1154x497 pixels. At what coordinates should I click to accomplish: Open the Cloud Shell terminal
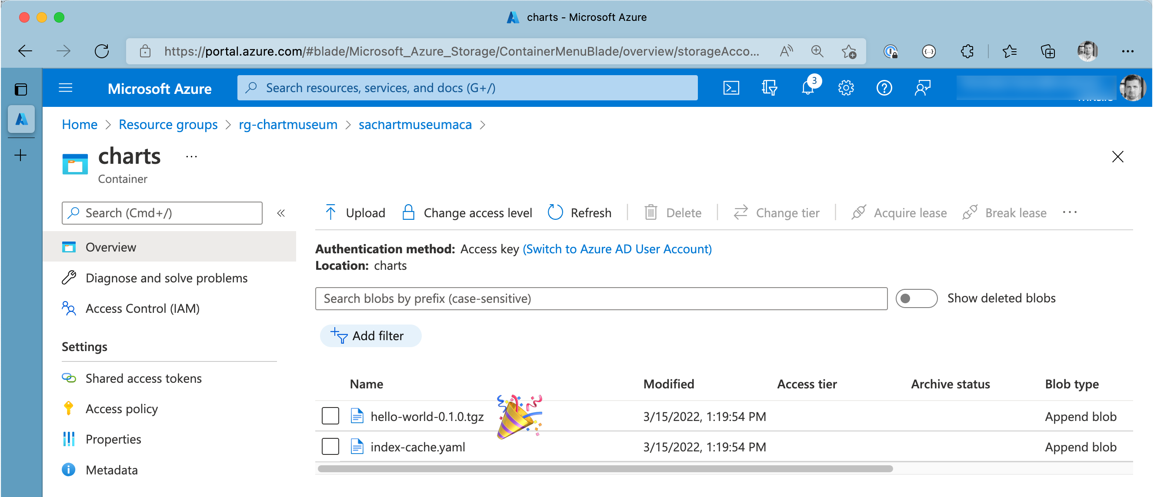coord(731,88)
